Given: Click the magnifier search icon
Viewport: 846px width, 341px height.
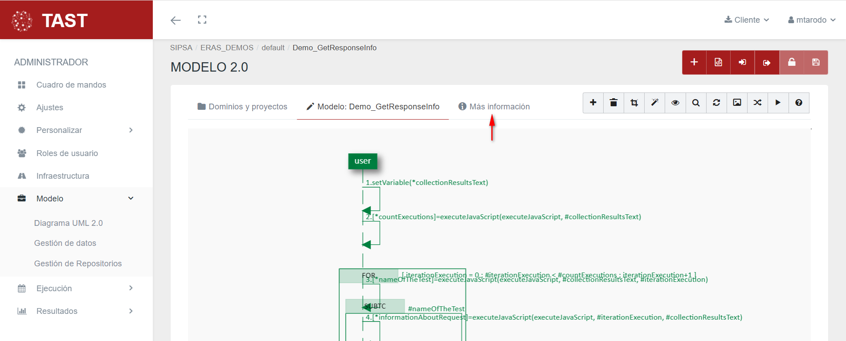Looking at the screenshot, I should tap(695, 103).
